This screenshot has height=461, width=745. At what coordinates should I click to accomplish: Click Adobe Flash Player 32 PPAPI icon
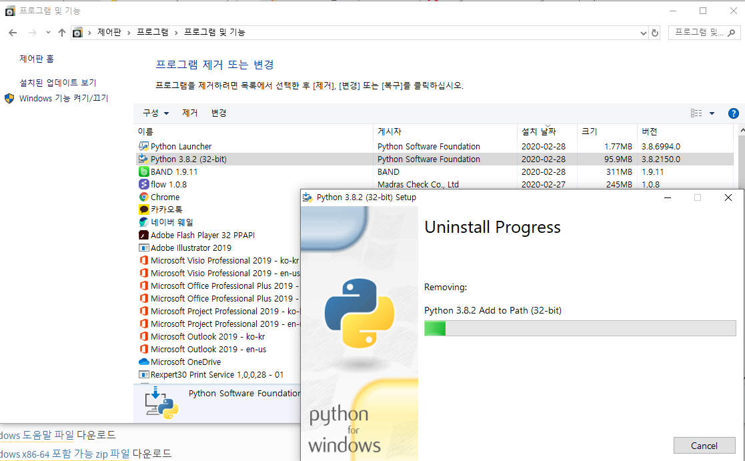143,235
